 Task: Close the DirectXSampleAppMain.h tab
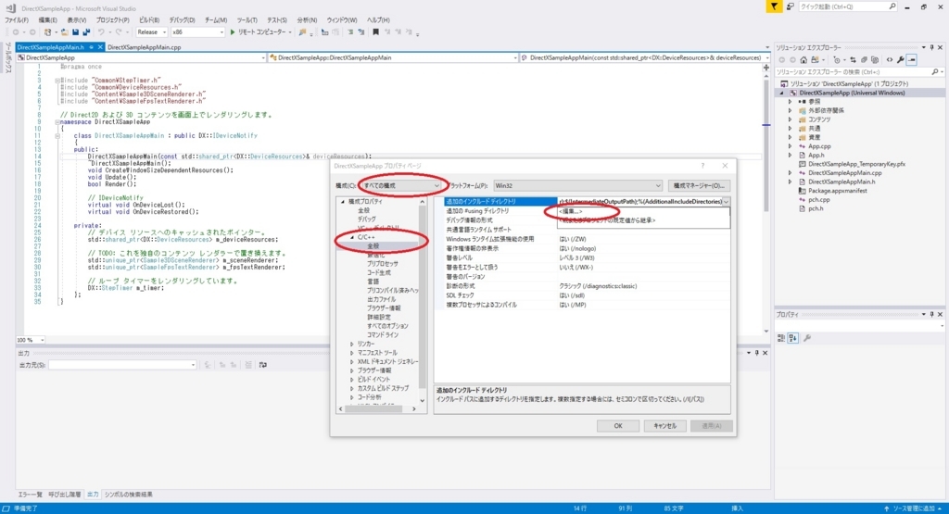point(100,47)
